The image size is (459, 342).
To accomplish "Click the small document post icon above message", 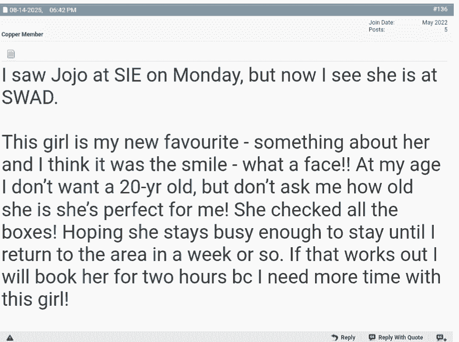I will pyautogui.click(x=11, y=54).
